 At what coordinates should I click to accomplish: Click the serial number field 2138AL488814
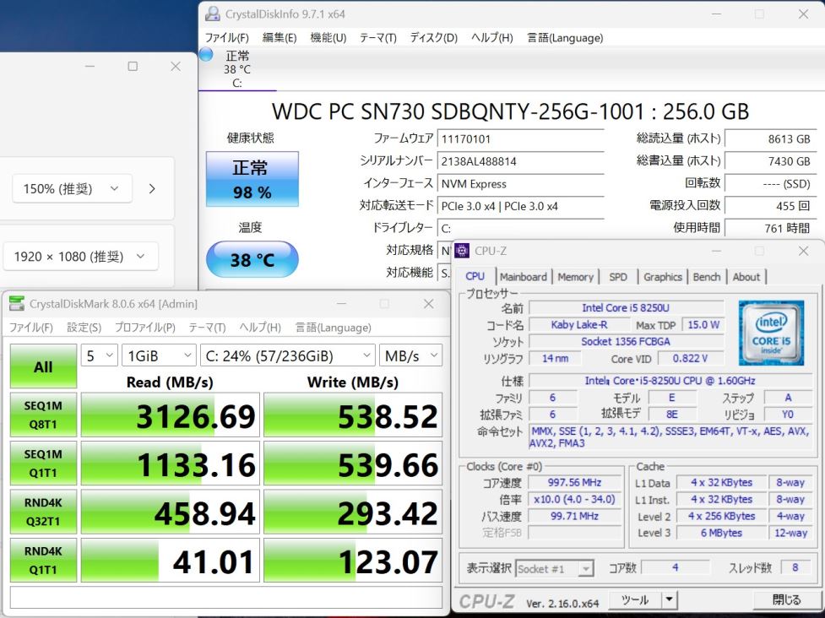(x=520, y=161)
